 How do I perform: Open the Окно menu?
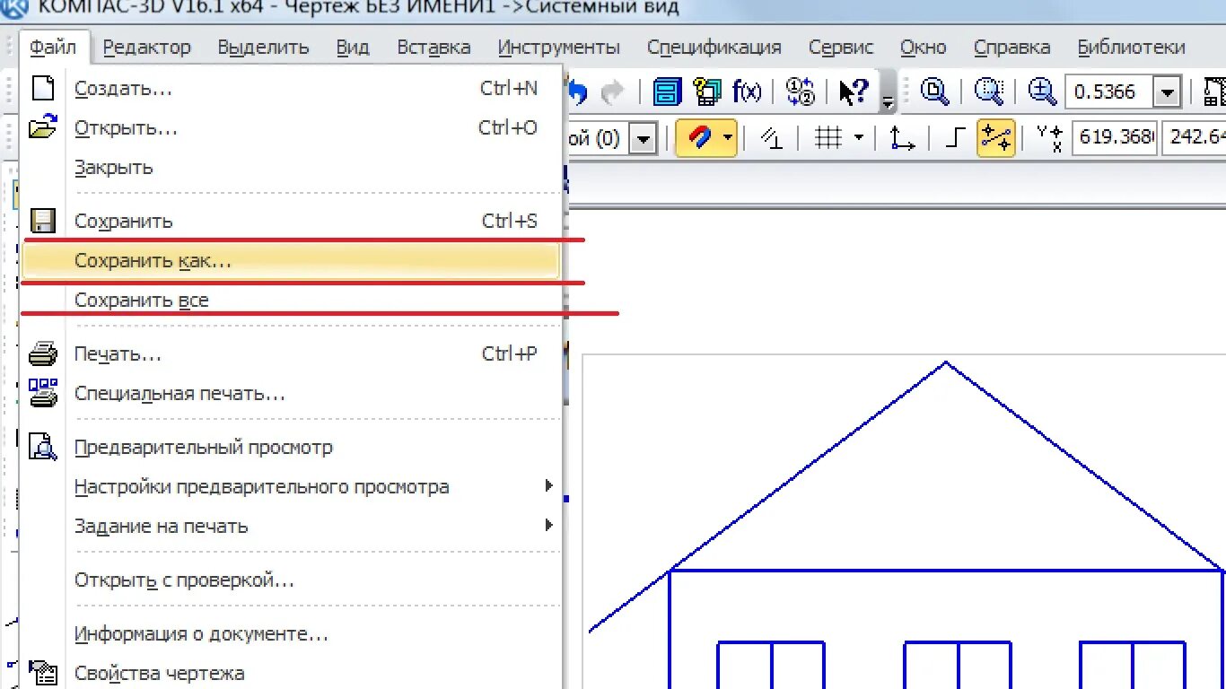(924, 47)
